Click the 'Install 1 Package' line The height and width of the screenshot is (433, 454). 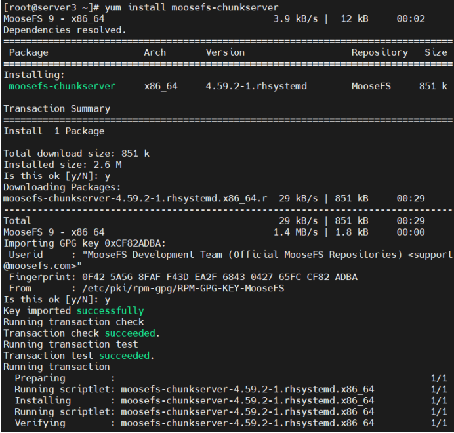pyautogui.click(x=54, y=131)
